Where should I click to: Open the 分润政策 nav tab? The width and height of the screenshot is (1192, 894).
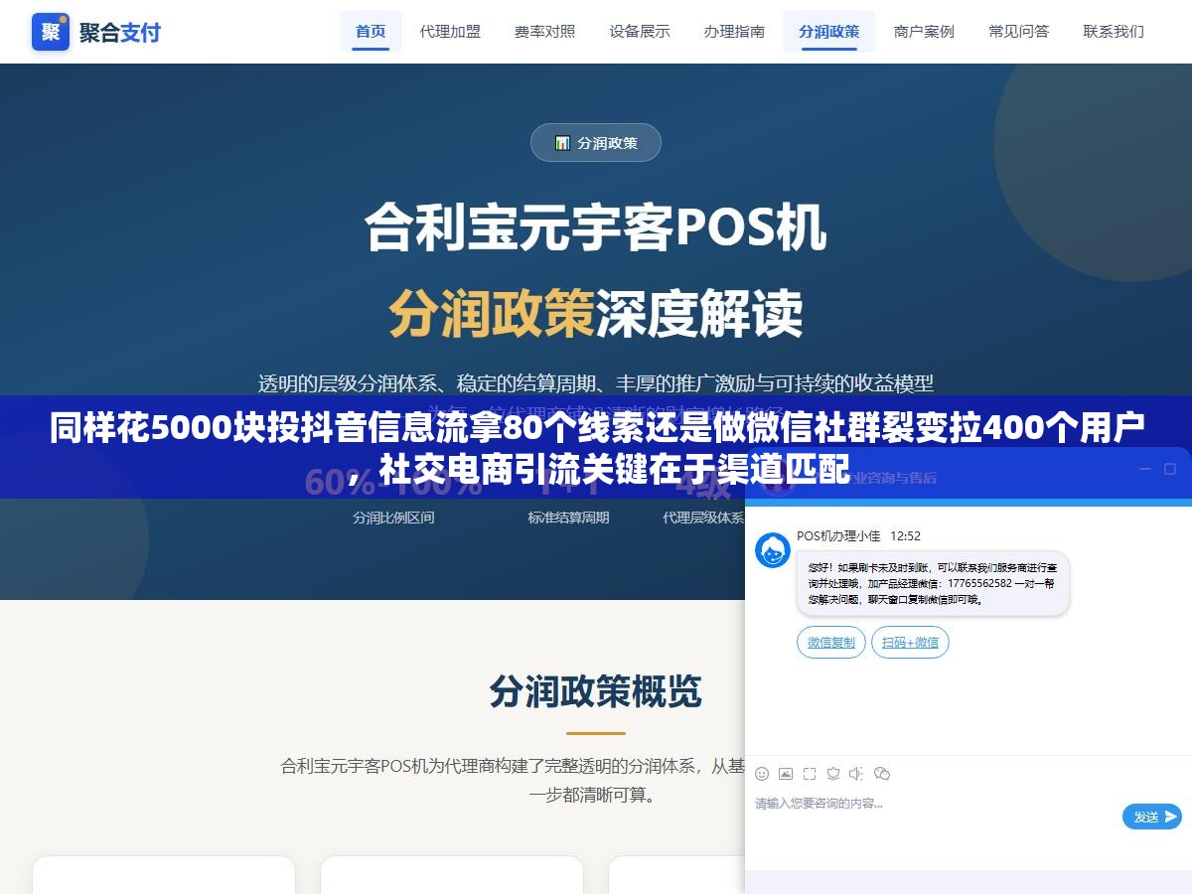click(x=829, y=32)
